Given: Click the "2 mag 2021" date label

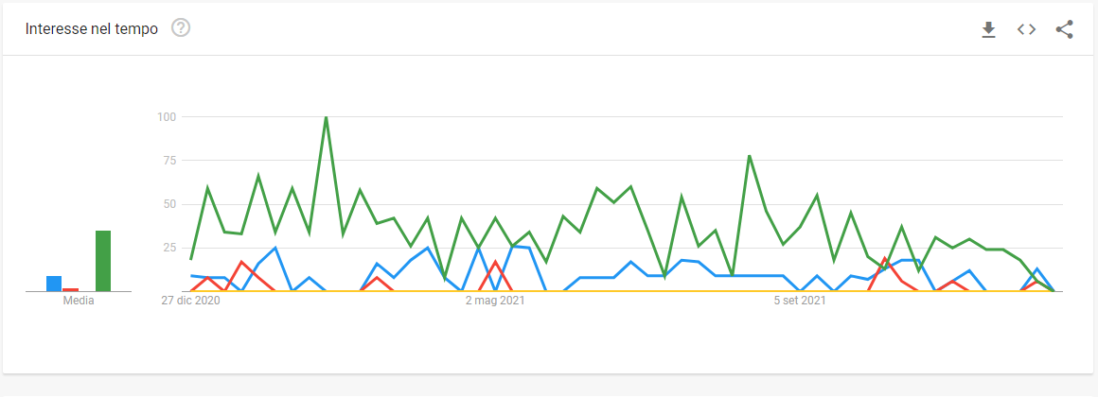Looking at the screenshot, I should (495, 302).
